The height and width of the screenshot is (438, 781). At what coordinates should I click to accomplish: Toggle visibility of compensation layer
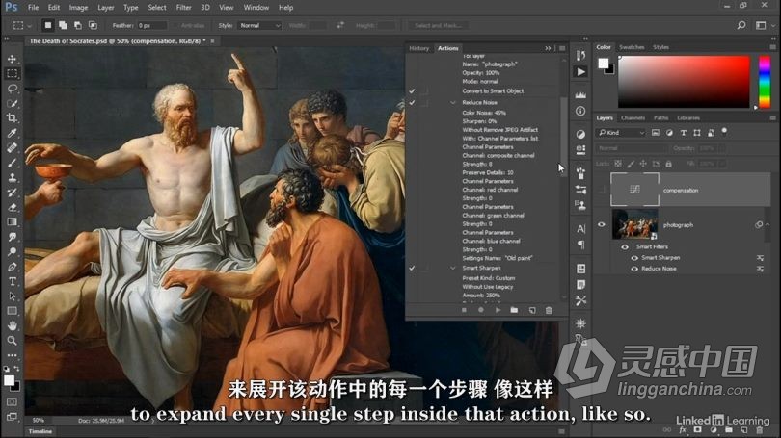pos(602,190)
